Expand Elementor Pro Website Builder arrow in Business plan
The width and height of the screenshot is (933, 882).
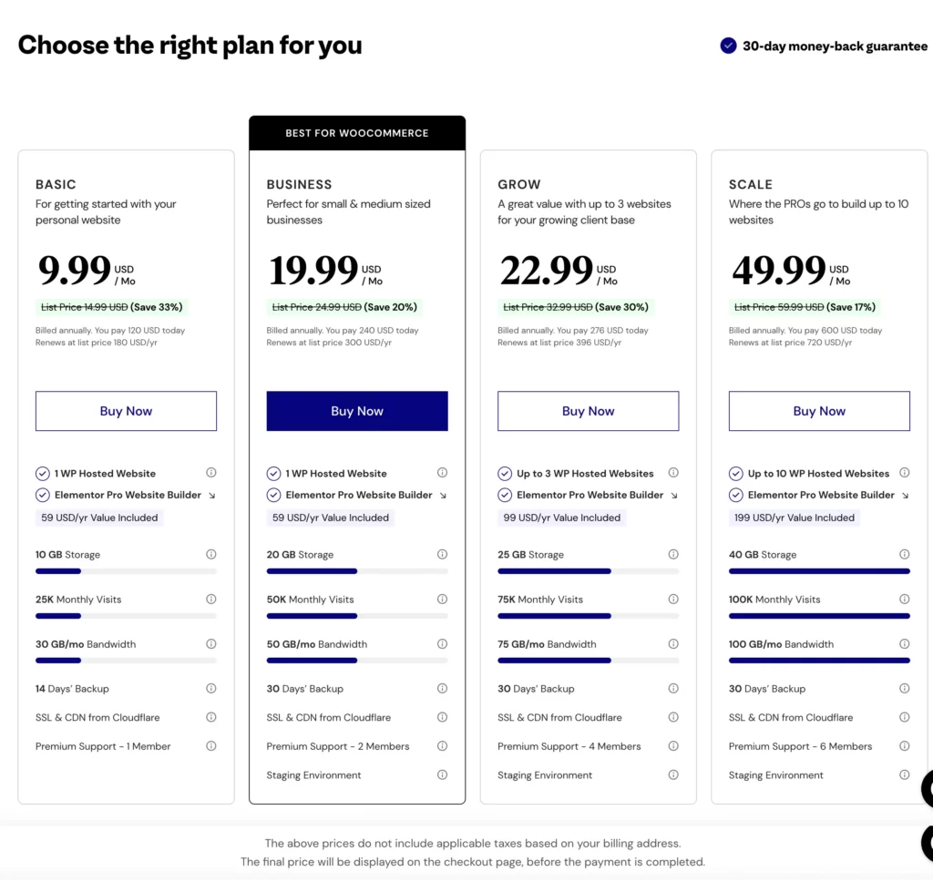point(443,495)
